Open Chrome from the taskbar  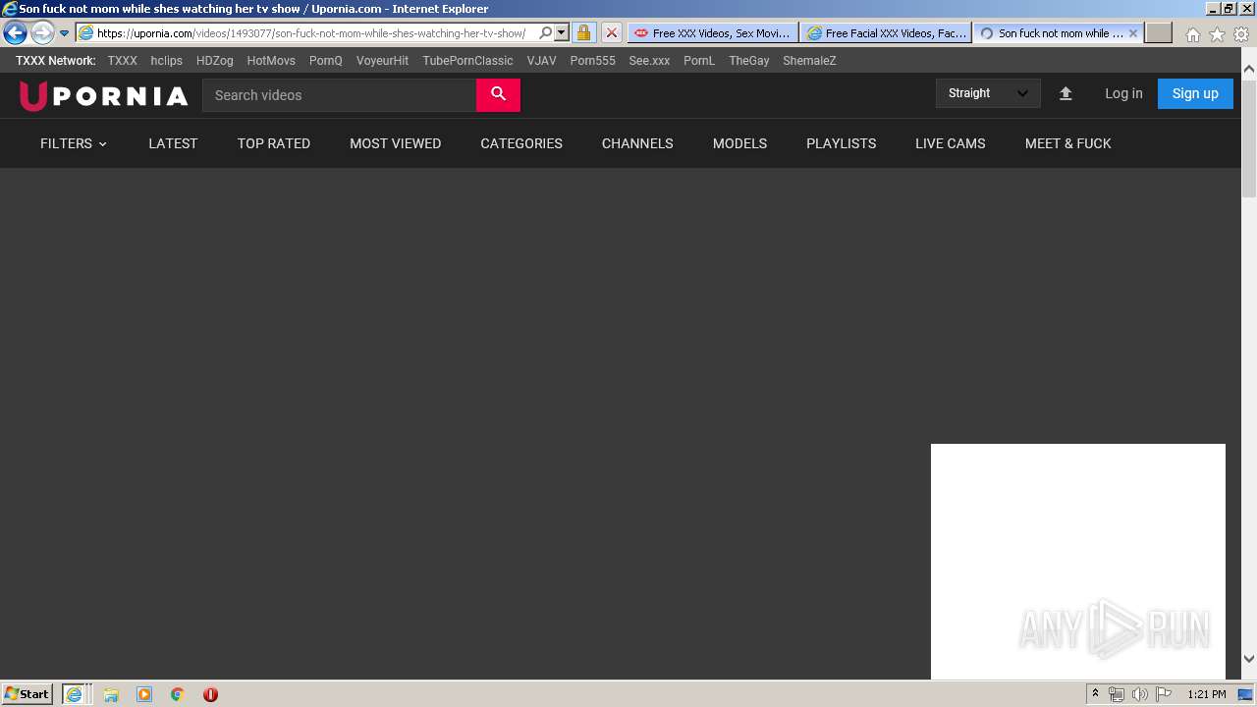(177, 694)
